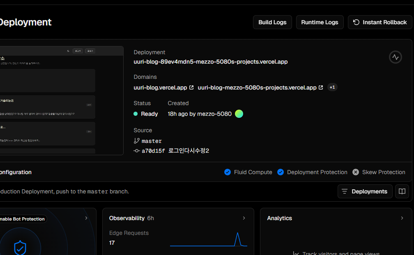Click the Edge Requests sparkline chart

[x=209, y=239]
